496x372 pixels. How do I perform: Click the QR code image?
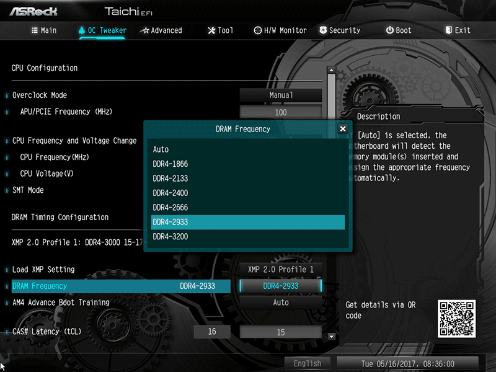click(456, 319)
